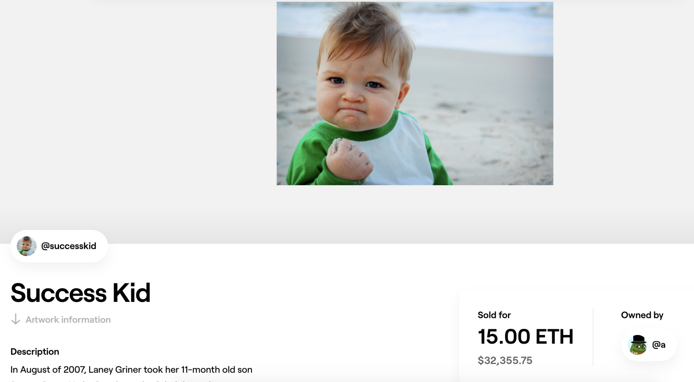Click the baby's fist in the artwork
Screen dimensions: 694x382
tap(349, 159)
